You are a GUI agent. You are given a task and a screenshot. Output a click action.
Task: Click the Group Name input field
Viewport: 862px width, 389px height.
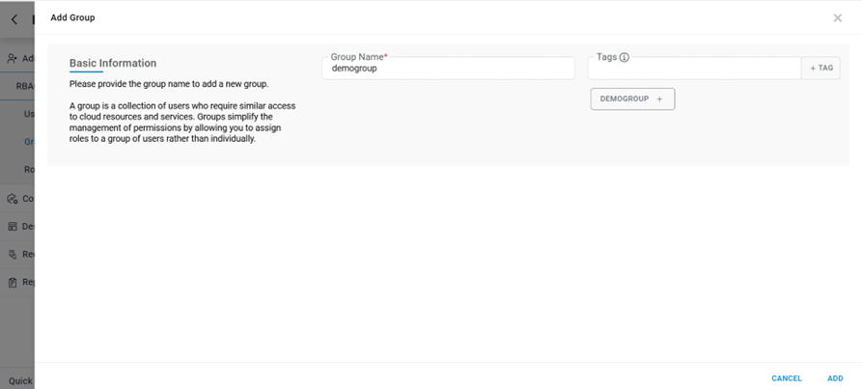[448, 69]
